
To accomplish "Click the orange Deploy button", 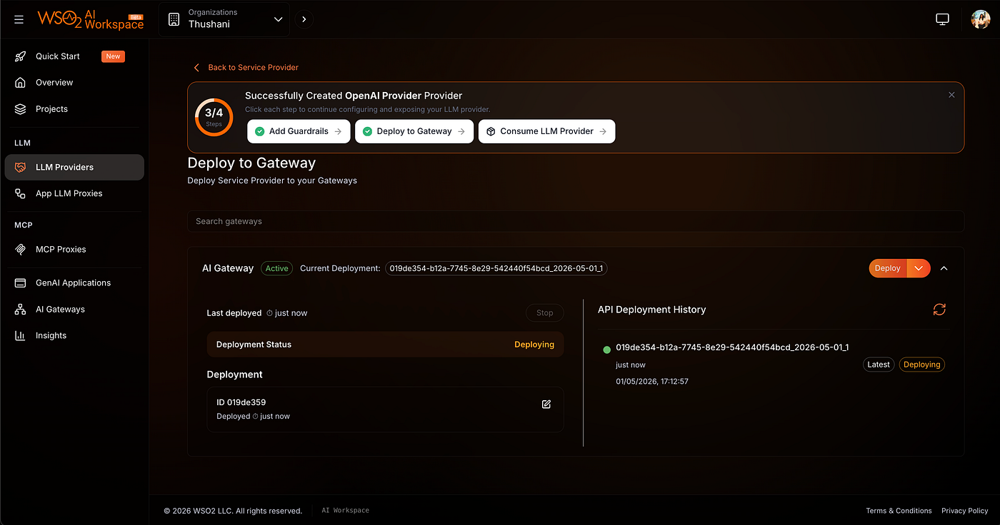I will tap(887, 268).
